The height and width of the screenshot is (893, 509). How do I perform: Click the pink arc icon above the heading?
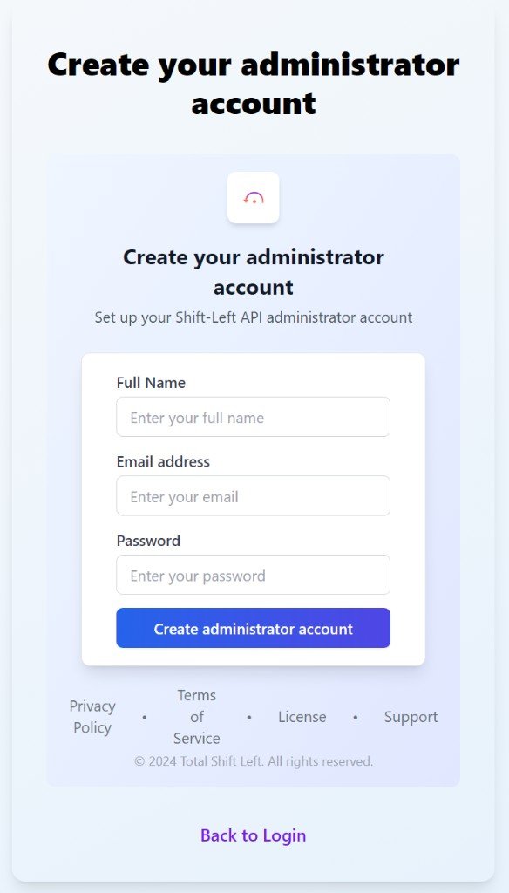click(253, 198)
